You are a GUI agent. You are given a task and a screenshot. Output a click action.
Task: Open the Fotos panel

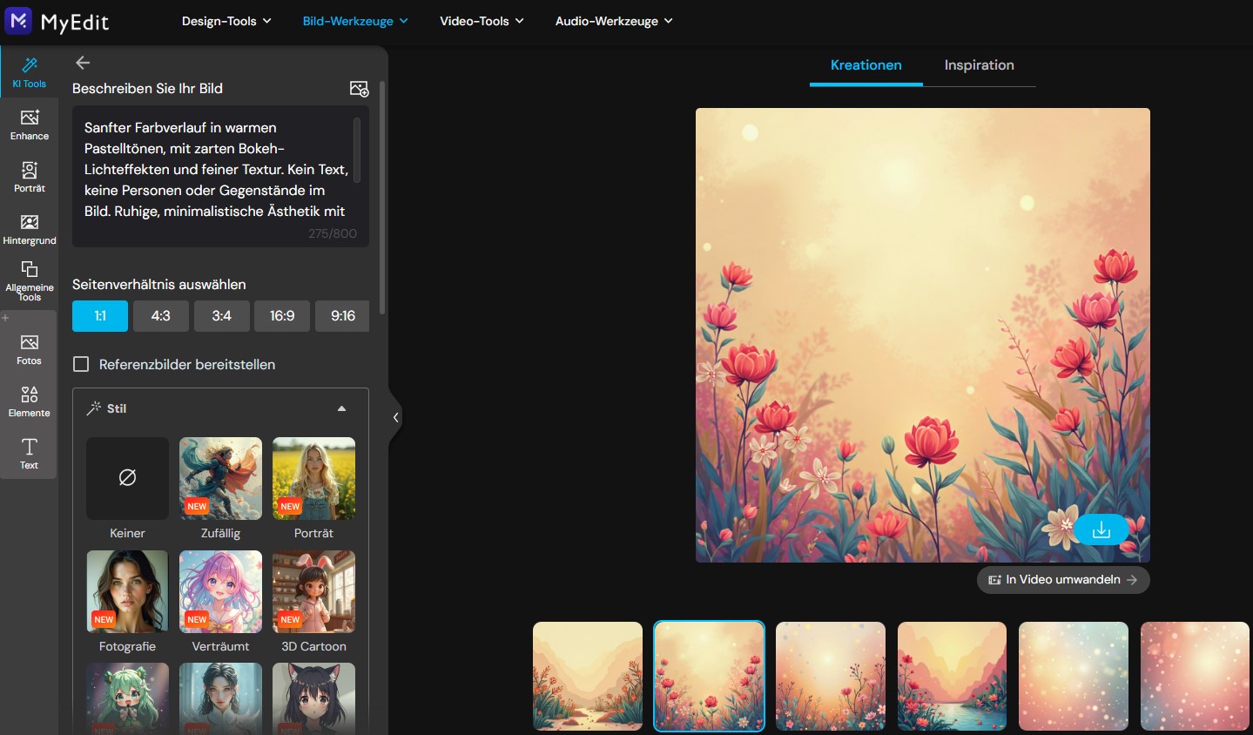point(29,349)
